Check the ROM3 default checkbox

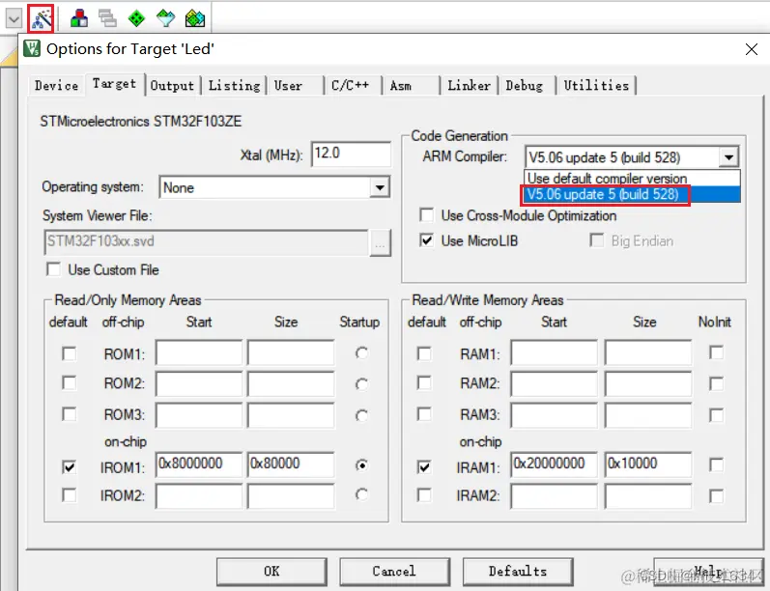[70, 414]
